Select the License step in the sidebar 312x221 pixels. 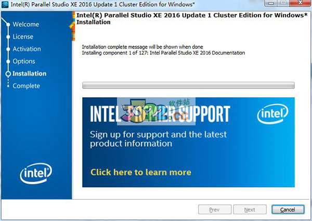tap(23, 36)
